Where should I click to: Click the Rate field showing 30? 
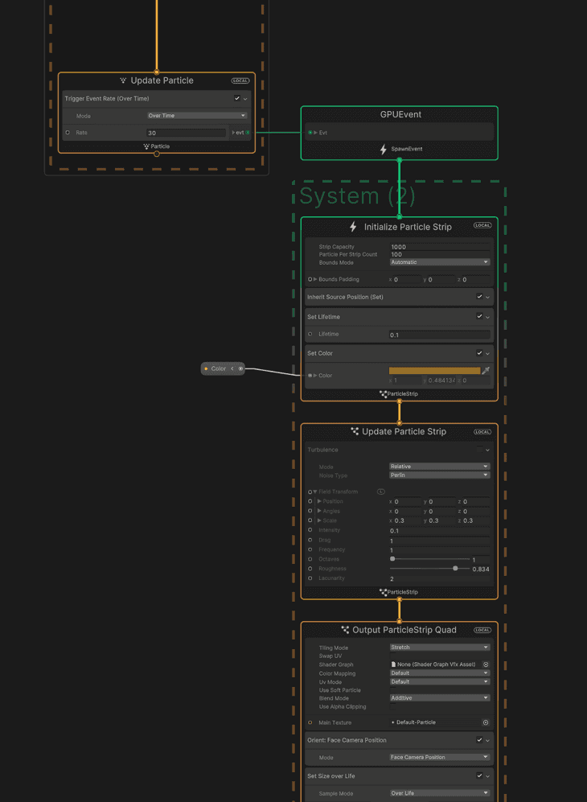coord(186,133)
